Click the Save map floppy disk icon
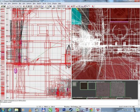Image resolution: width=140 pixels, height=112 pixels. click(4, 6)
